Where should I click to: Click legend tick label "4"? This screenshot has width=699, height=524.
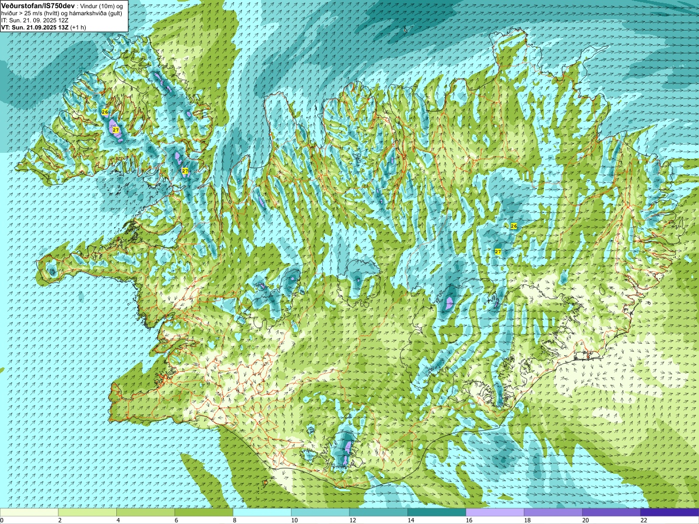pyautogui.click(x=118, y=520)
